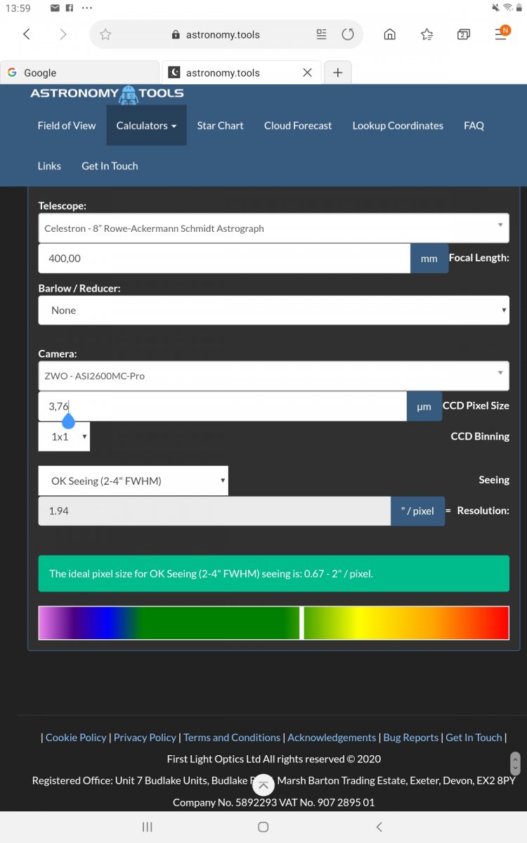This screenshot has width=527, height=843.
Task: Open a new tab with plus button
Action: coord(337,72)
